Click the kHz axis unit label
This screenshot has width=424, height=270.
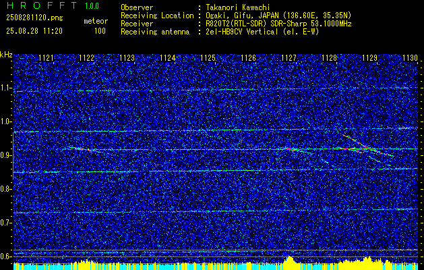click(6, 55)
